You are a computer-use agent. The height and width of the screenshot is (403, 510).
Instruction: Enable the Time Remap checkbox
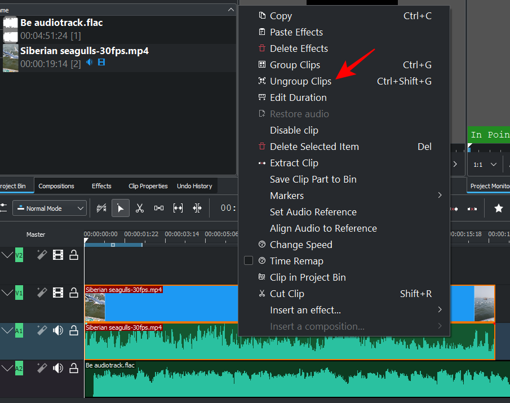(249, 261)
